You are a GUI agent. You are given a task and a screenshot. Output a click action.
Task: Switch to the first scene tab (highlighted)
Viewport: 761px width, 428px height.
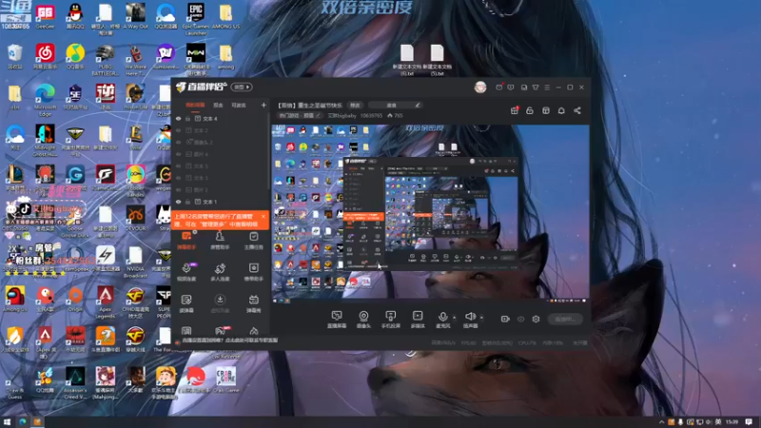[195, 105]
